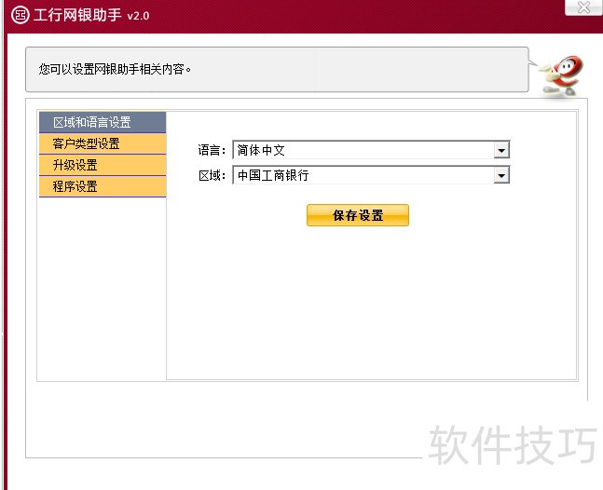Viewport: 603px width, 490px height.
Task: Close the 工行网银助手 window
Action: coord(583,8)
